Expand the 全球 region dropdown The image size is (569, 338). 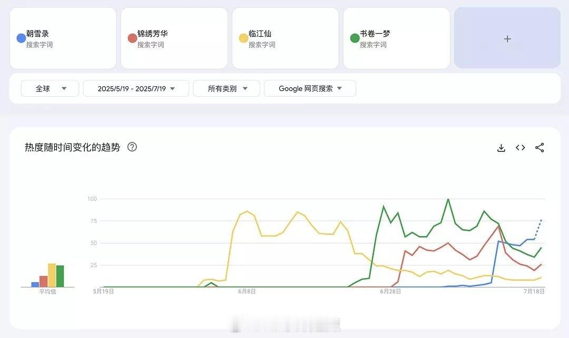[x=50, y=88]
